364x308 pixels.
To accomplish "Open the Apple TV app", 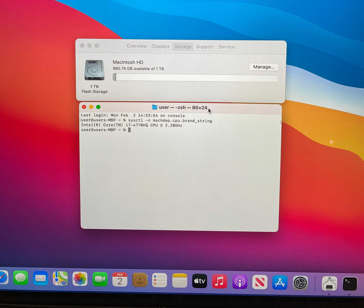I will [200, 281].
